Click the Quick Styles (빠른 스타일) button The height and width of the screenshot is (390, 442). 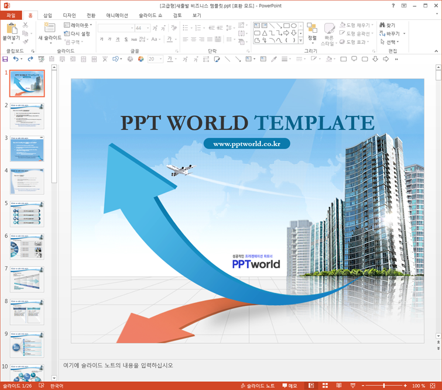click(x=328, y=34)
